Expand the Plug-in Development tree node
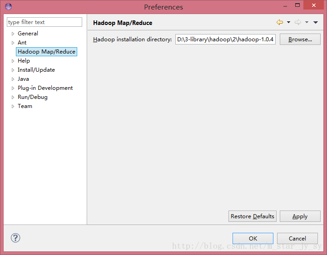The image size is (327, 255). (x=13, y=88)
